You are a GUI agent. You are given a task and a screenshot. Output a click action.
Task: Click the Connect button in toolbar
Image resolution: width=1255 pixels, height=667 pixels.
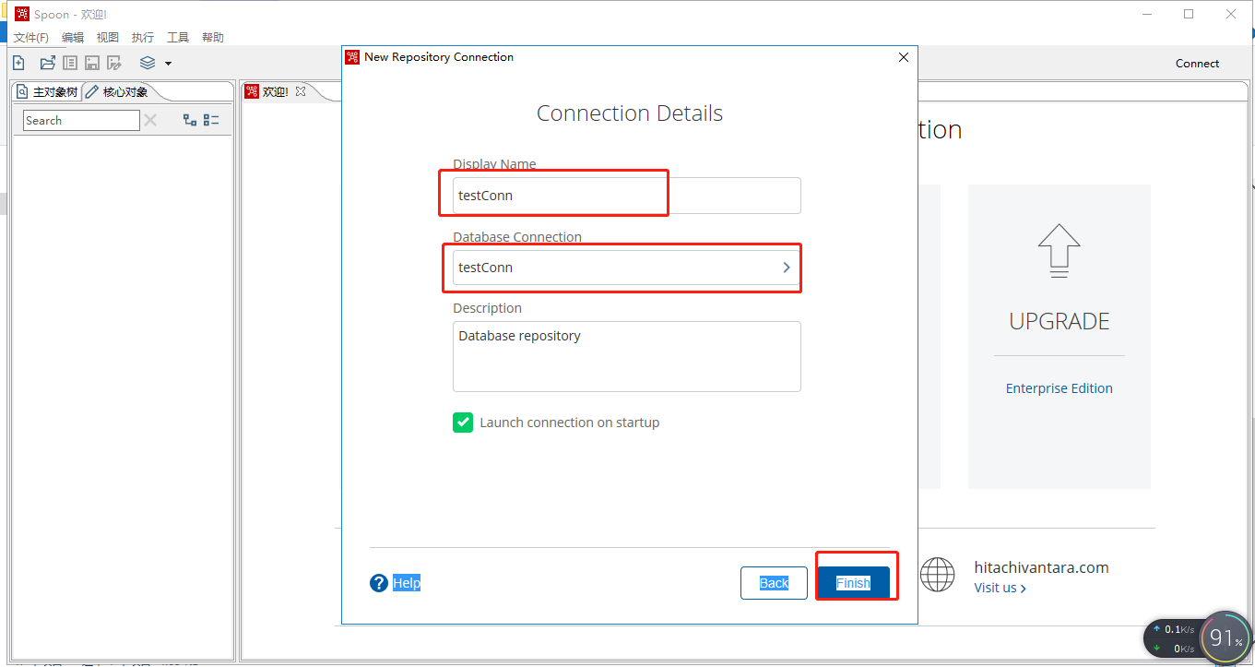click(1197, 64)
